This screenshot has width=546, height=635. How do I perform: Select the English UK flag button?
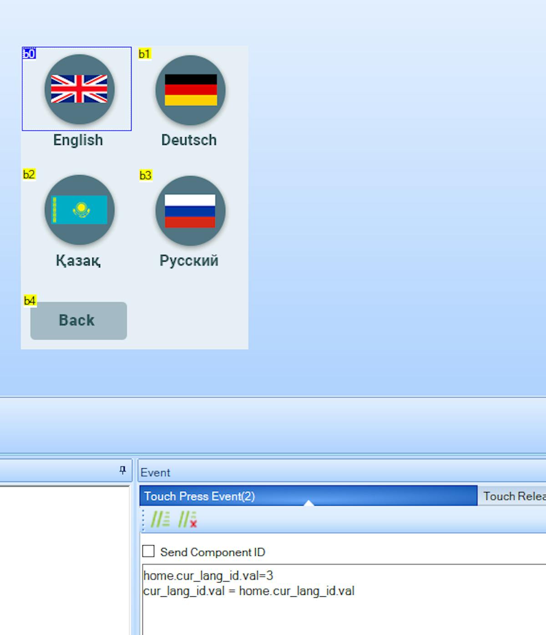point(79,89)
